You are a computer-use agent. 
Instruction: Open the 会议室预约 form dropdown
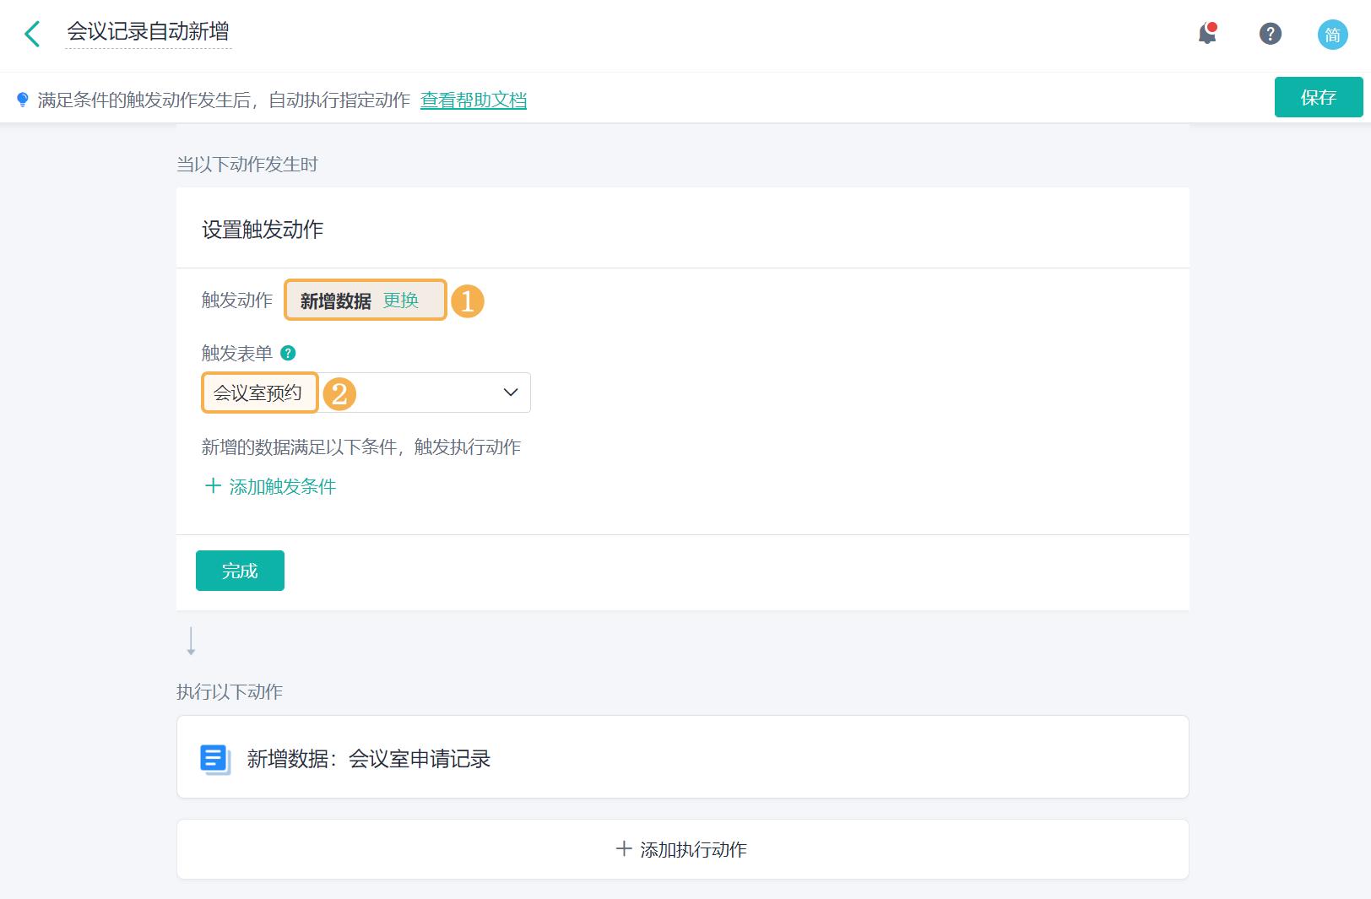click(x=259, y=392)
